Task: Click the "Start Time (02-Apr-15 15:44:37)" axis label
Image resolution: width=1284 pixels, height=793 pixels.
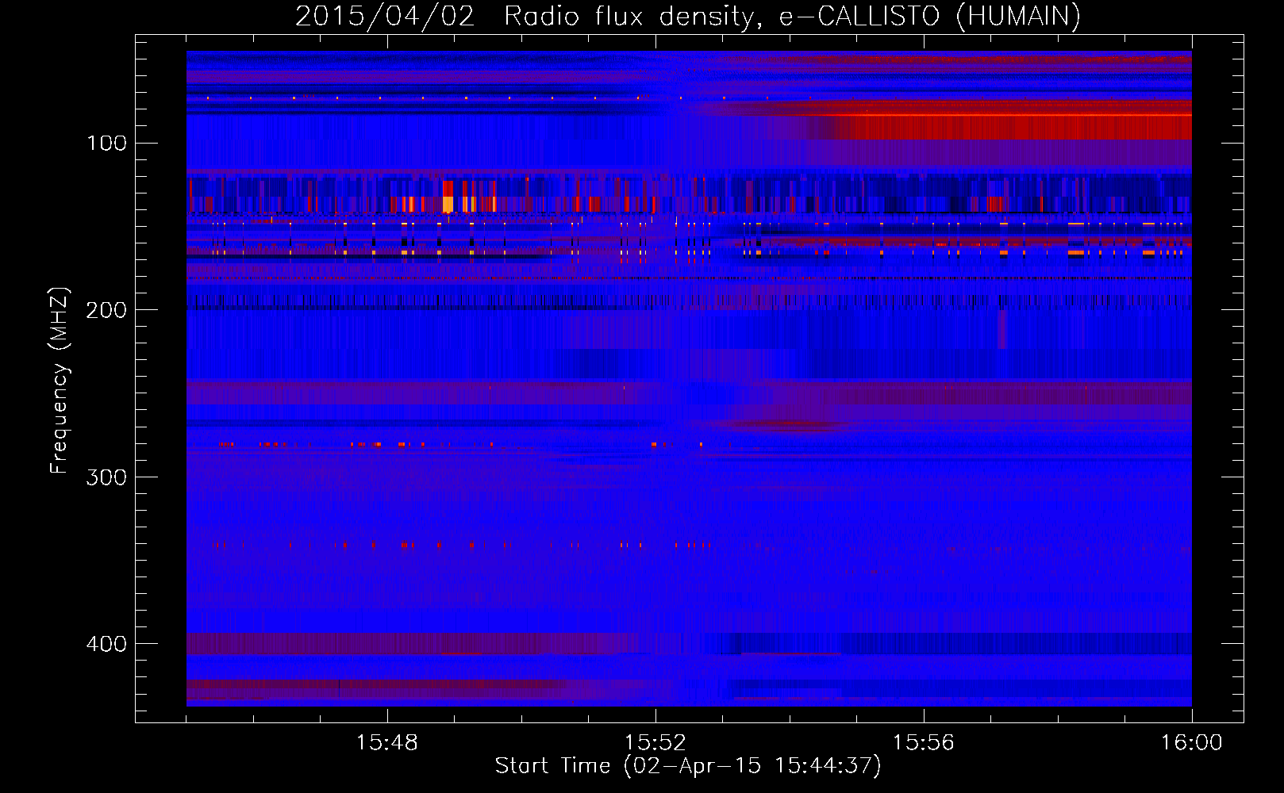Action: tap(688, 766)
